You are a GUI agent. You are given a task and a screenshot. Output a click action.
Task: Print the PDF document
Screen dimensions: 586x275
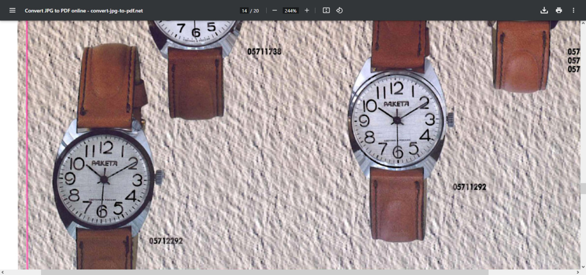point(559,11)
